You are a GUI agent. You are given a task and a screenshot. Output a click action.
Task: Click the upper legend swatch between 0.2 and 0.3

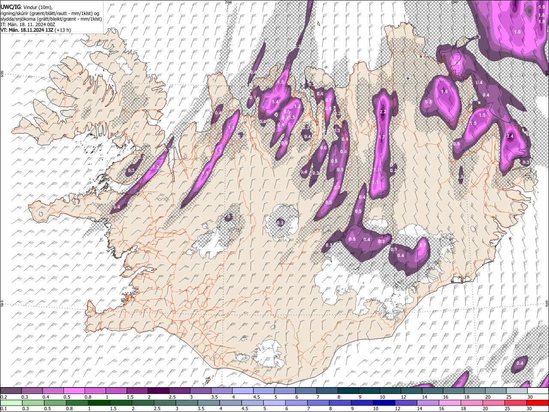[11, 391]
